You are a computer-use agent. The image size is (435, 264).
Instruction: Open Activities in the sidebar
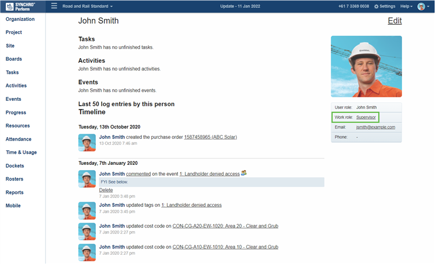[16, 85]
